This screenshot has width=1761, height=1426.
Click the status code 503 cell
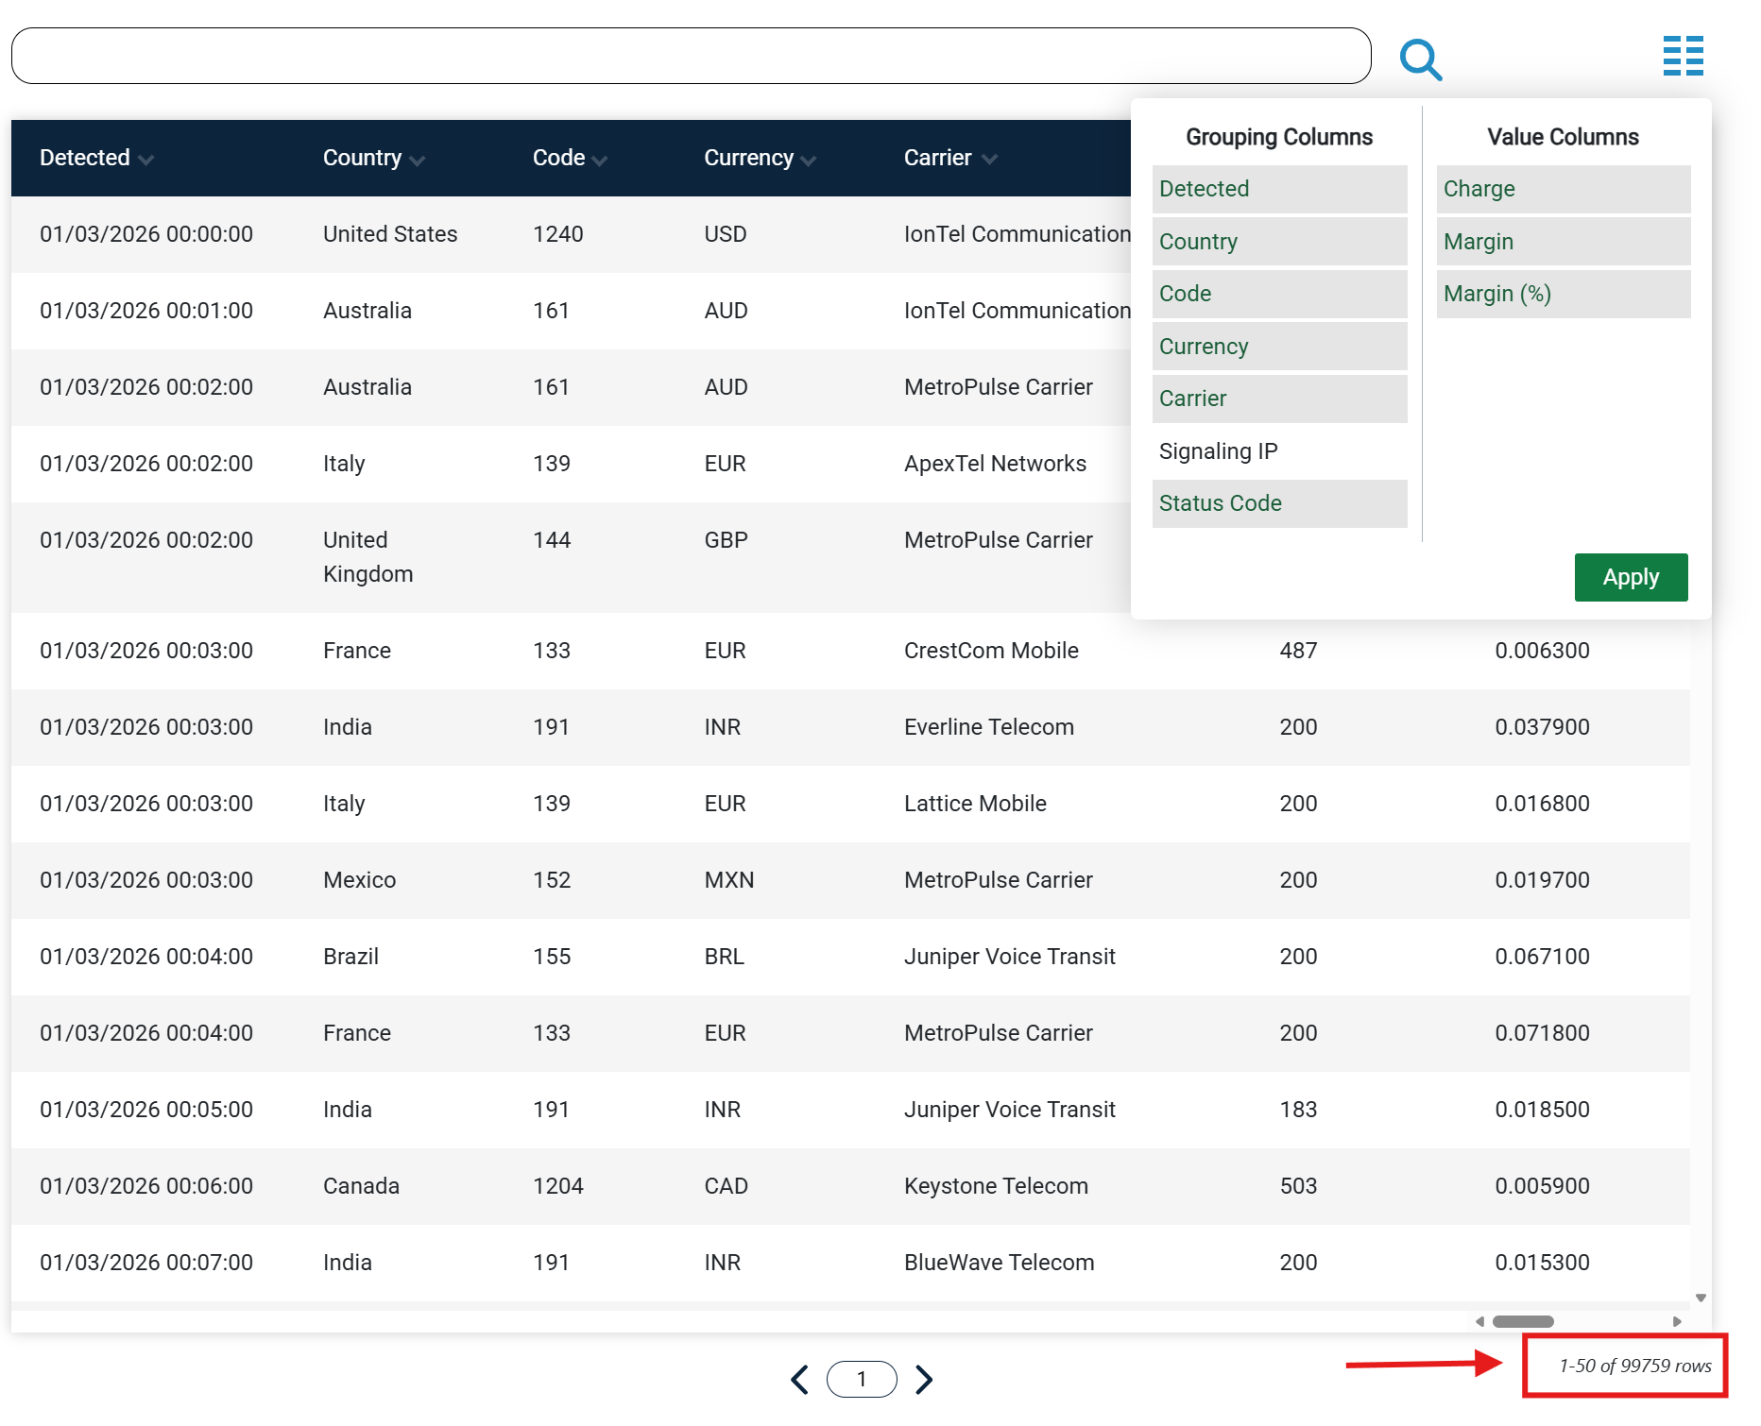pos(1298,1186)
